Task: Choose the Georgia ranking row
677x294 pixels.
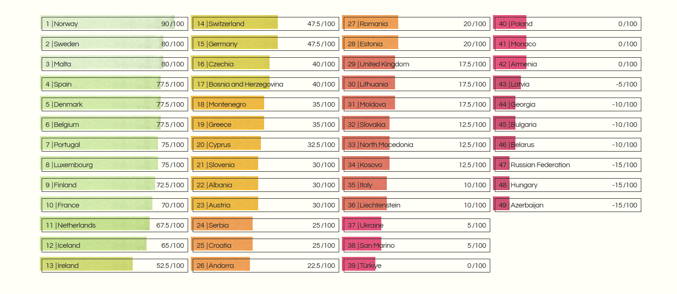Action: pyautogui.click(x=568, y=104)
